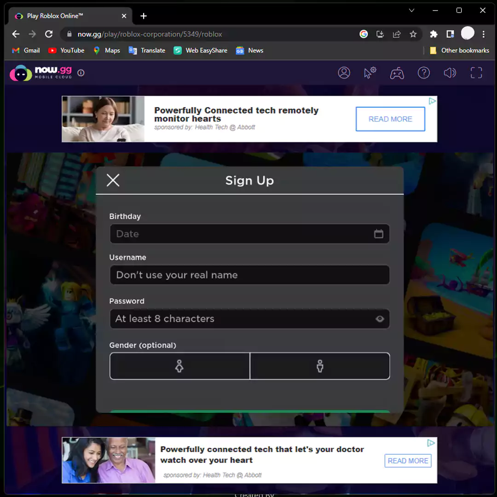Click the bottom ad headline about your doctor
Screen dimensions: 497x497
[262, 455]
